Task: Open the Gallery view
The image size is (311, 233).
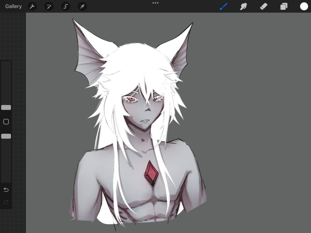Action: click(x=13, y=6)
